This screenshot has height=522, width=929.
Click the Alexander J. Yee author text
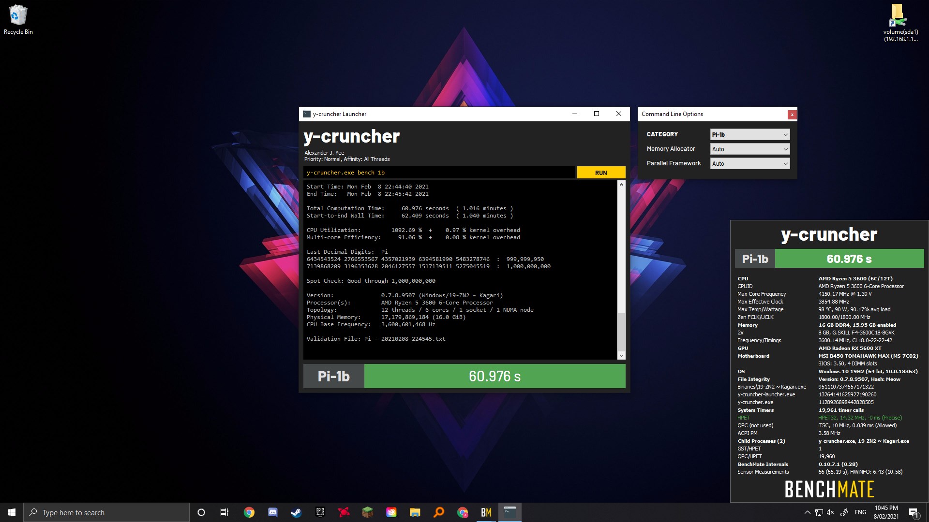coord(324,153)
